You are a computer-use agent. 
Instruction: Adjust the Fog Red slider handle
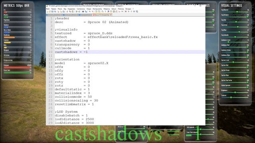coord(236,22)
